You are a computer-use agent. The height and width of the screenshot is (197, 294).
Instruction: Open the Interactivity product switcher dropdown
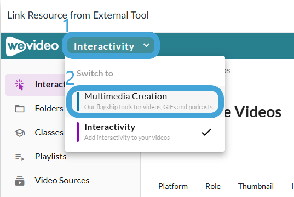111,46
